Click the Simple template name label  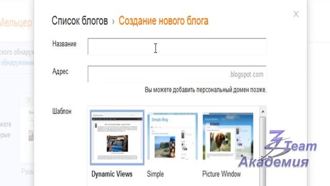point(155,174)
